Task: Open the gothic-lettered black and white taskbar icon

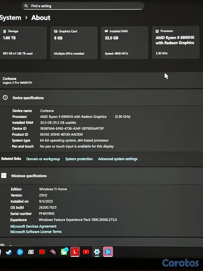Action: tap(31, 252)
